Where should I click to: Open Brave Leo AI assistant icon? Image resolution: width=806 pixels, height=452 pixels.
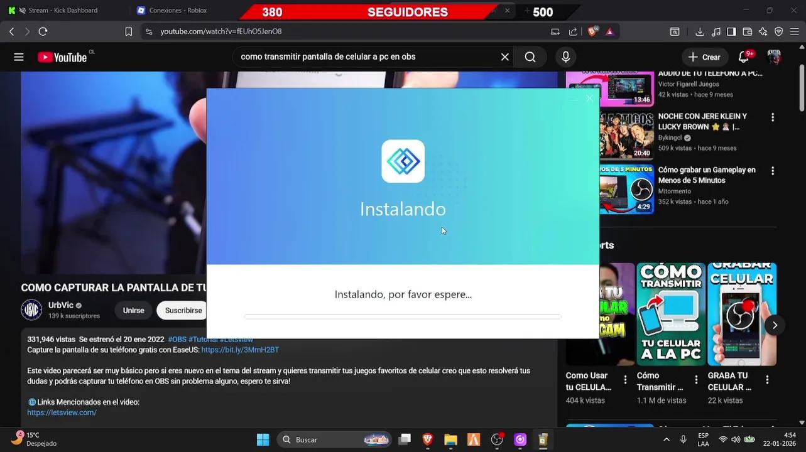coord(762,31)
